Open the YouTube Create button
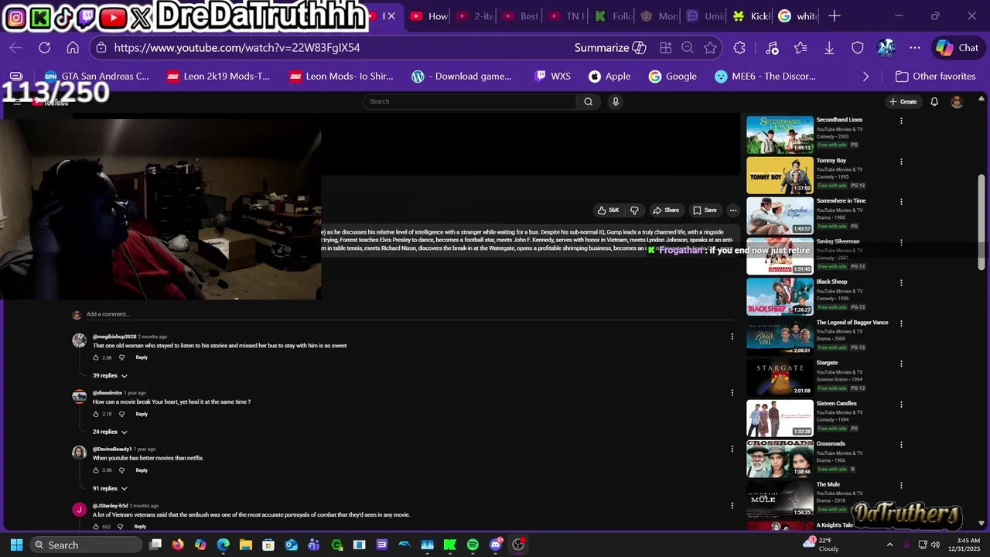 click(x=903, y=101)
